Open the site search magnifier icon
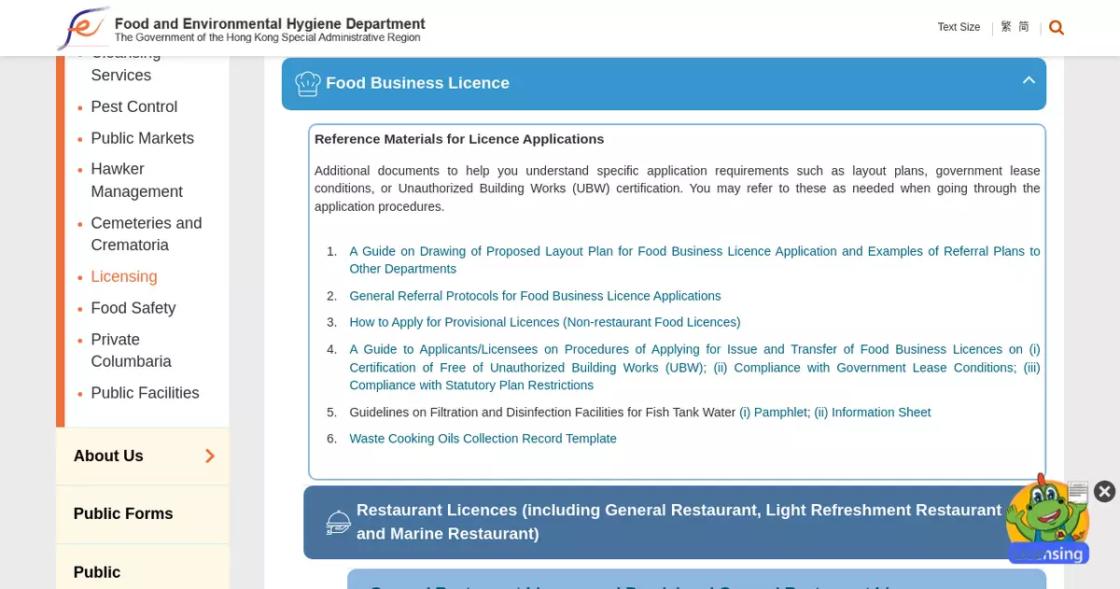 tap(1056, 28)
